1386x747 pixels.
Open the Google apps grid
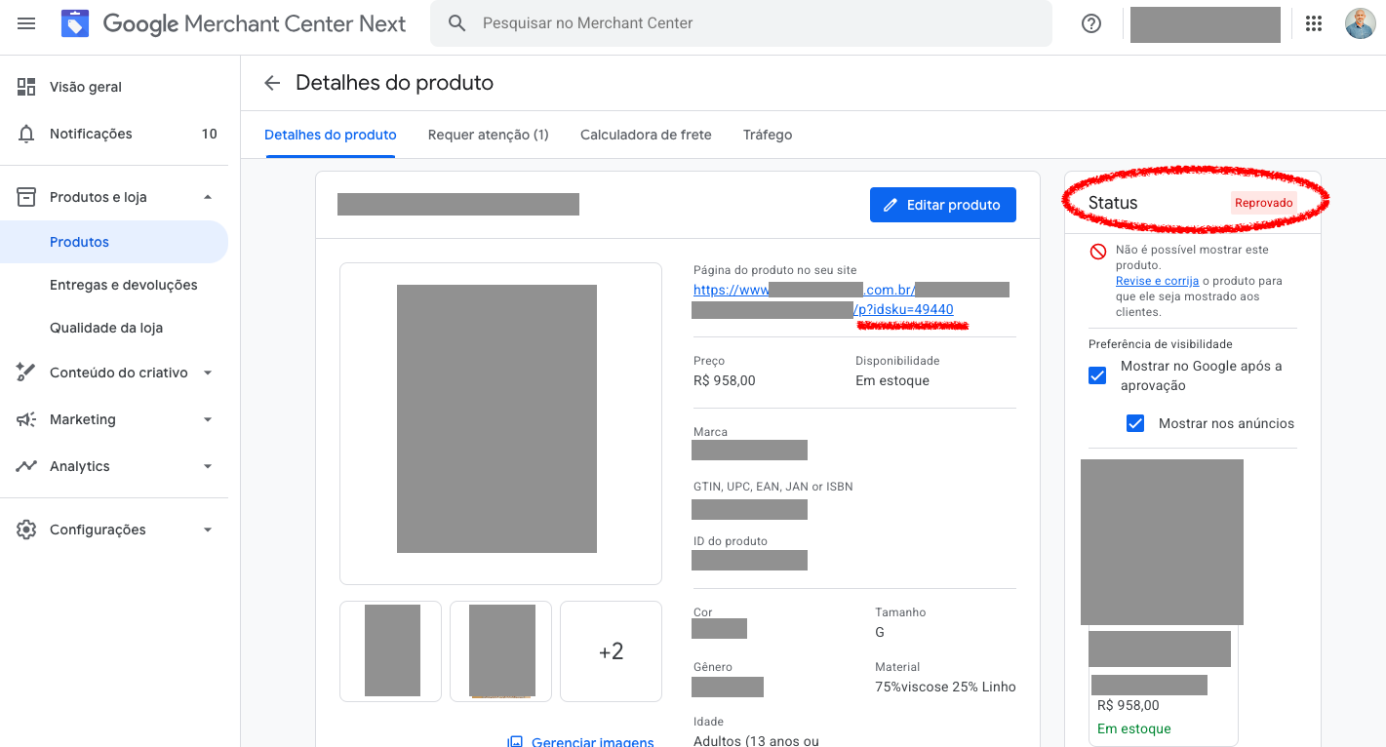(1314, 24)
